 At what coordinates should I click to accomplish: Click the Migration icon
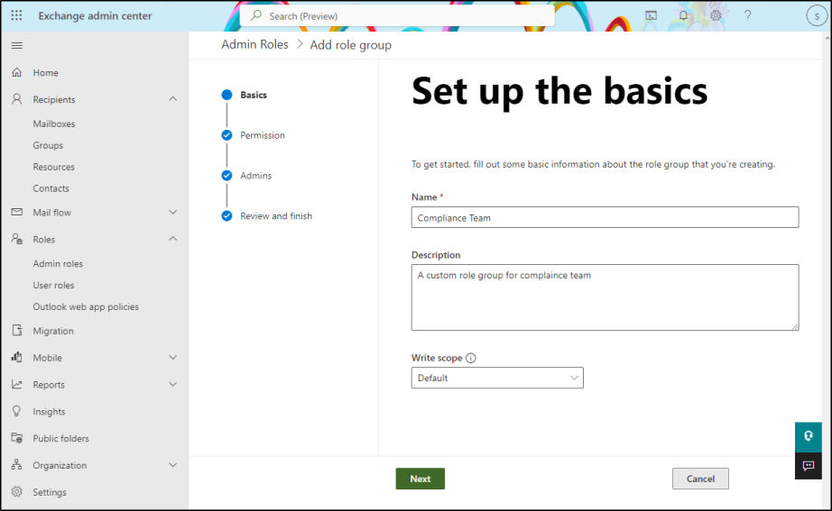[x=17, y=330]
